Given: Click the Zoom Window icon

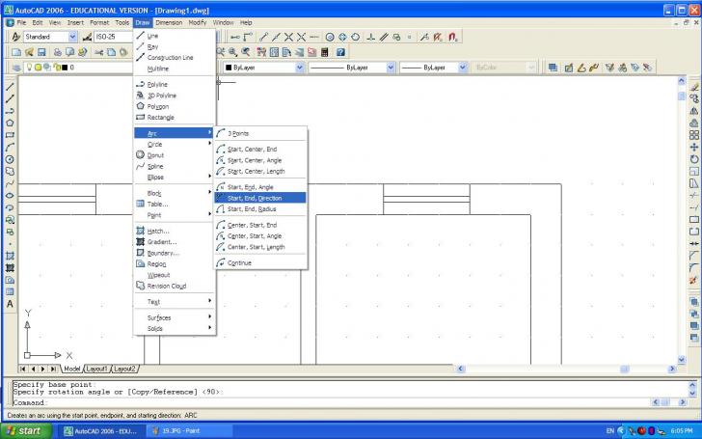Looking at the screenshot, I should (x=232, y=52).
